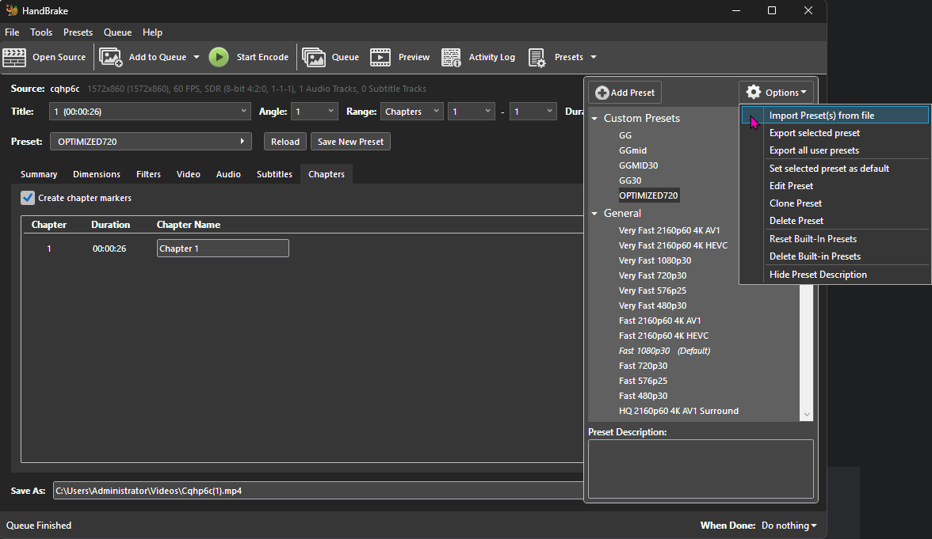Open the end chapter dropdown
This screenshot has width=932, height=539.
pyautogui.click(x=533, y=111)
